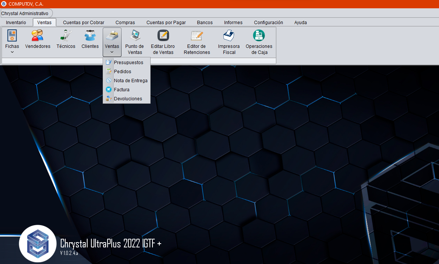This screenshot has height=264, width=439.
Task: Select Nota de Entrega menu entry
Action: [x=130, y=81]
